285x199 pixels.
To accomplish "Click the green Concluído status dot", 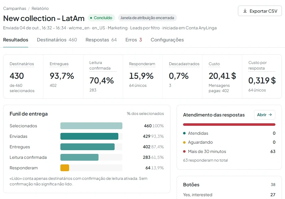I will [x=91, y=18].
